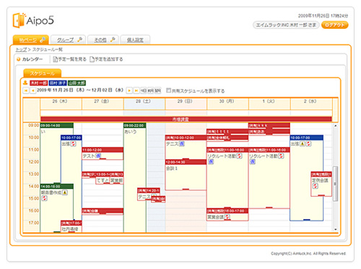Click repeat icon on Monday リクルート活動
The height and width of the screenshot is (269, 361).
click(x=240, y=156)
